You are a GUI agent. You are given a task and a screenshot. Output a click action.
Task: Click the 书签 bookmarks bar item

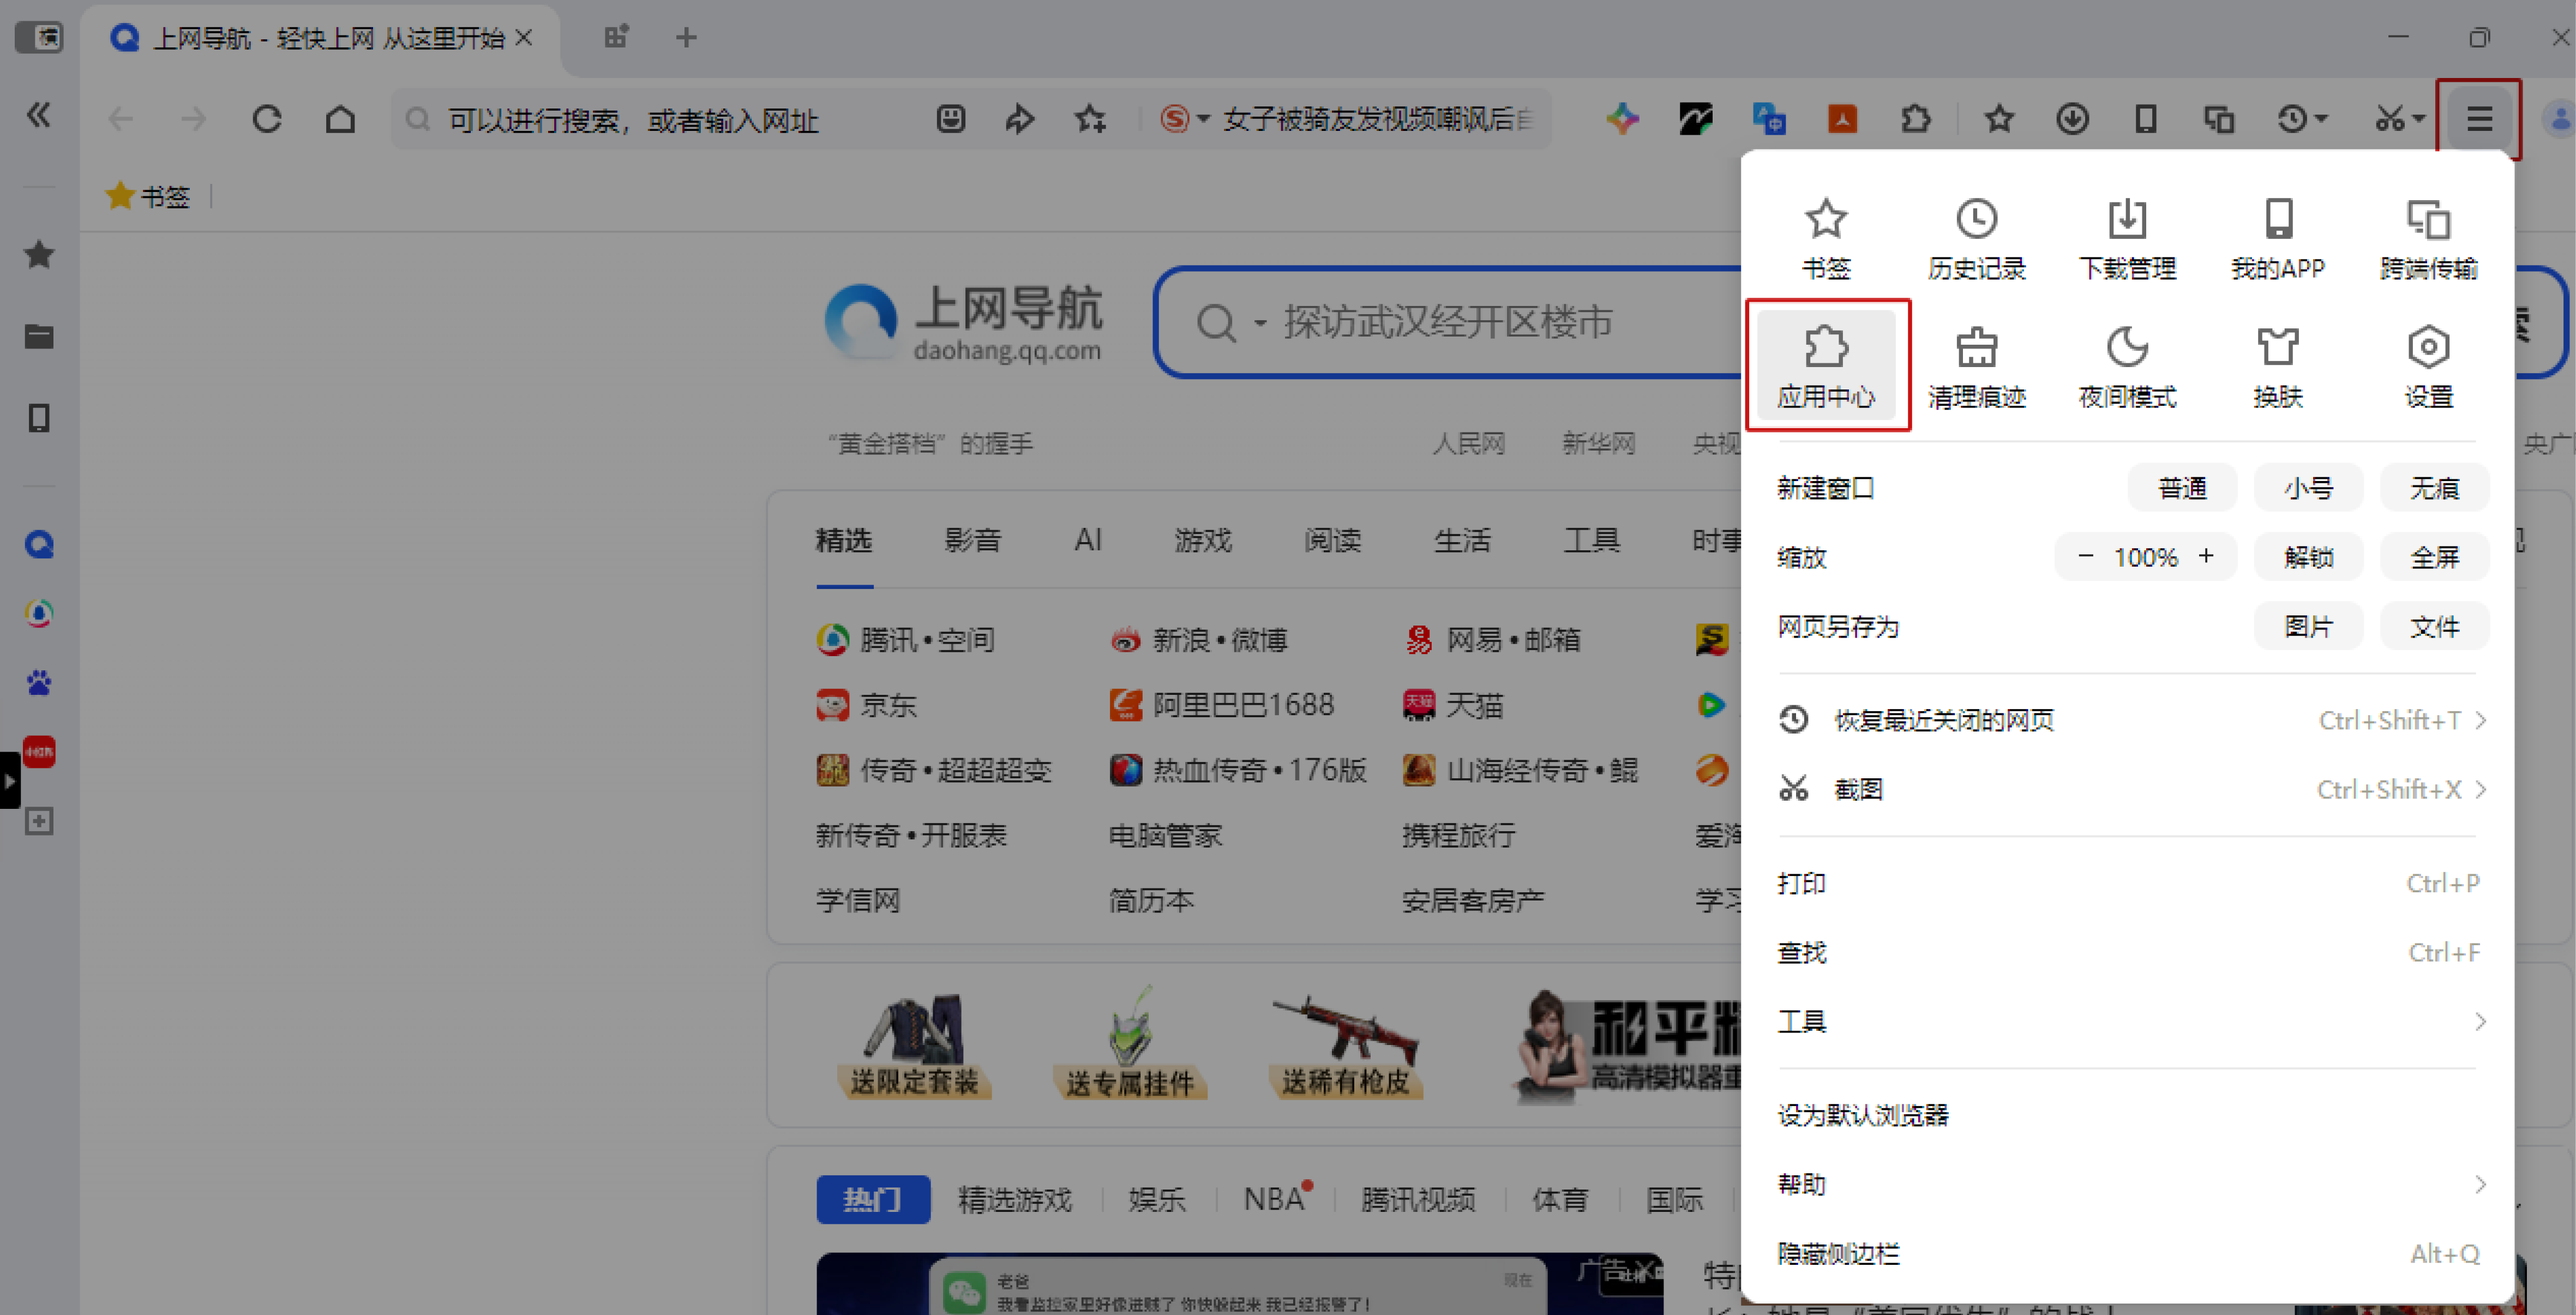click(148, 196)
